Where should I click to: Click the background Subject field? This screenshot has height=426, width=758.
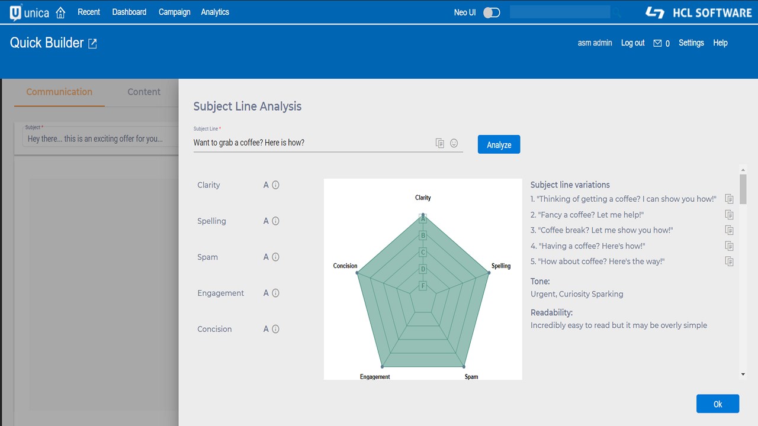pyautogui.click(x=101, y=140)
